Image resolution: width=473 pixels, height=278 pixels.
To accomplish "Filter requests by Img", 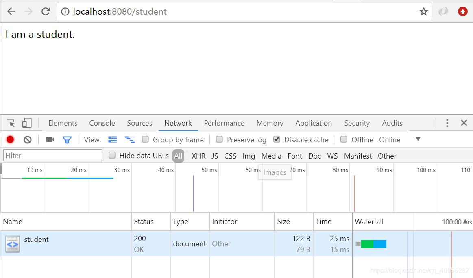I will [248, 156].
